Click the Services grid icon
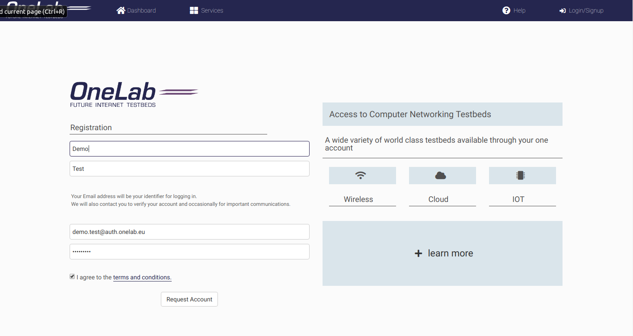The height and width of the screenshot is (336, 633). [194, 10]
